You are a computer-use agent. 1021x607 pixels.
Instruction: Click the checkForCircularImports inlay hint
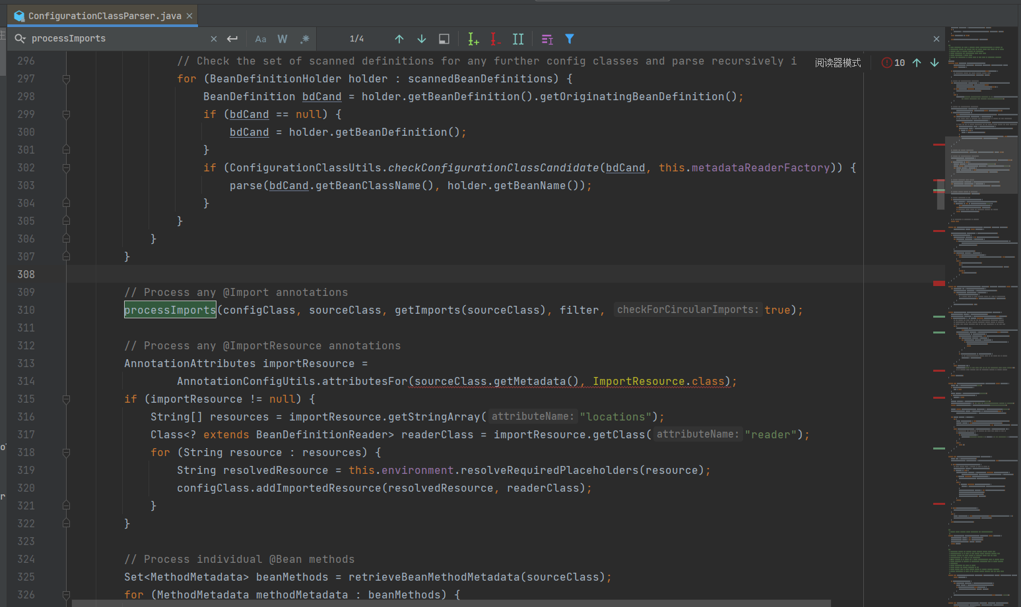click(688, 310)
